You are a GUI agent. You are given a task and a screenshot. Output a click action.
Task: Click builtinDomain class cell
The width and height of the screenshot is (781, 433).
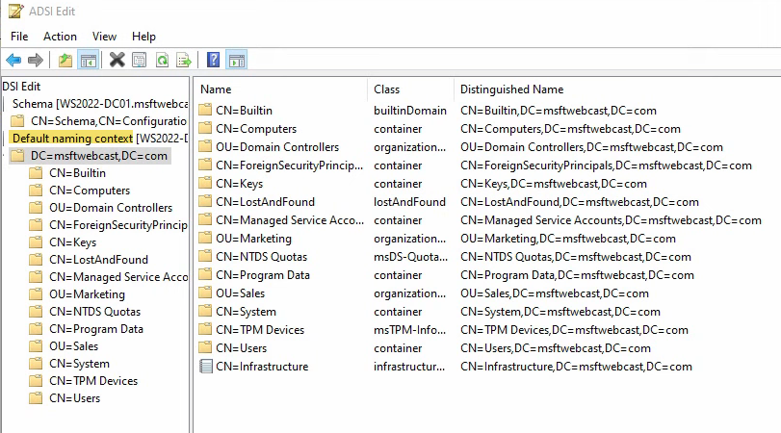coord(410,110)
